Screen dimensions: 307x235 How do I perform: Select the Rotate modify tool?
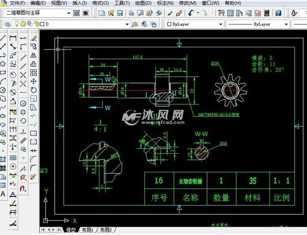[x=34, y=90]
